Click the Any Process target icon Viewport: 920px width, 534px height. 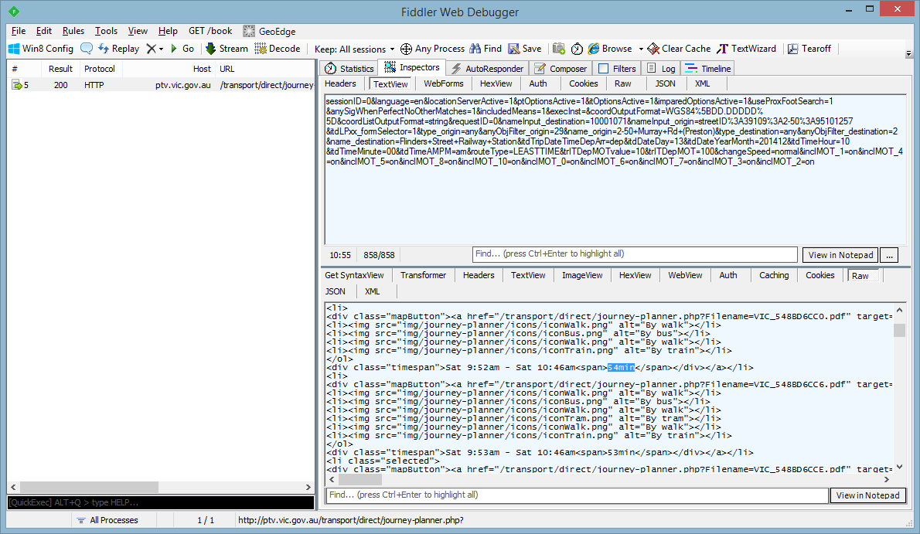[406, 49]
